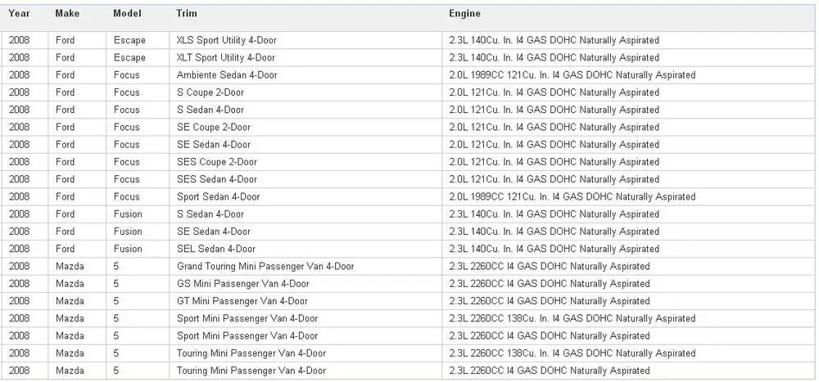Screen dimensions: 819x382
Task: Select the XLS Sport Utility 4-Door row
Action: [409, 40]
